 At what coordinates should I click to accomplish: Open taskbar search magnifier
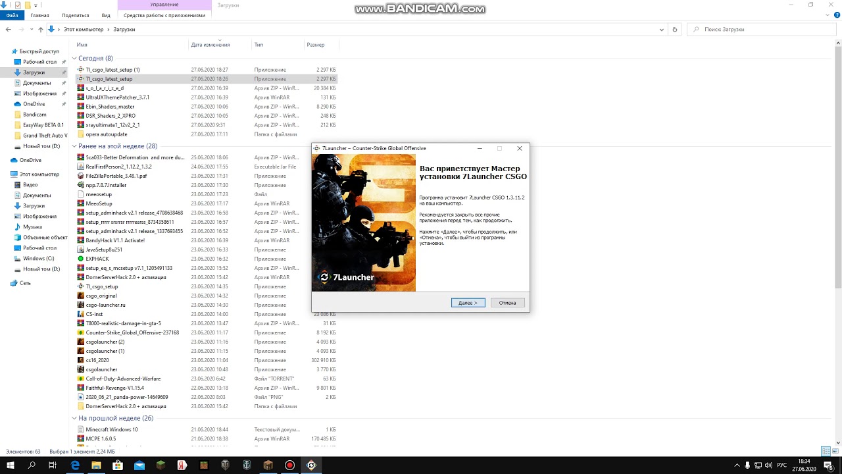tap(31, 465)
